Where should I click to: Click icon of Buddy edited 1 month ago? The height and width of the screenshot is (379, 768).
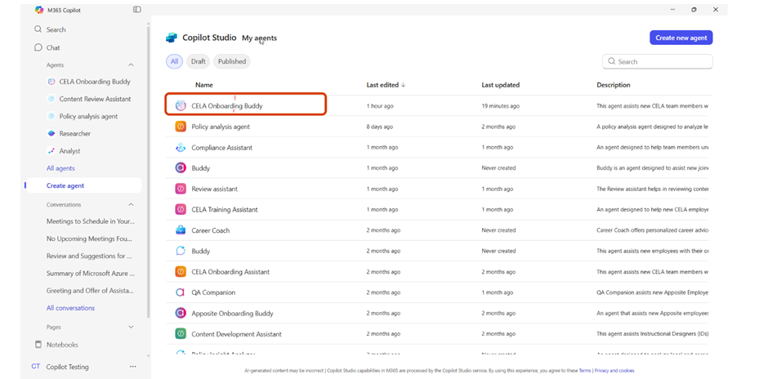(181, 168)
